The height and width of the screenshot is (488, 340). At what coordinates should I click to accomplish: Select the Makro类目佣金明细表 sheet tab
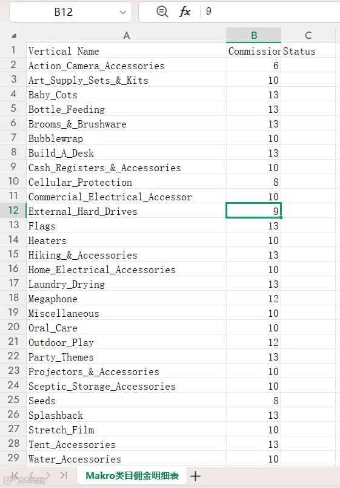point(132,475)
